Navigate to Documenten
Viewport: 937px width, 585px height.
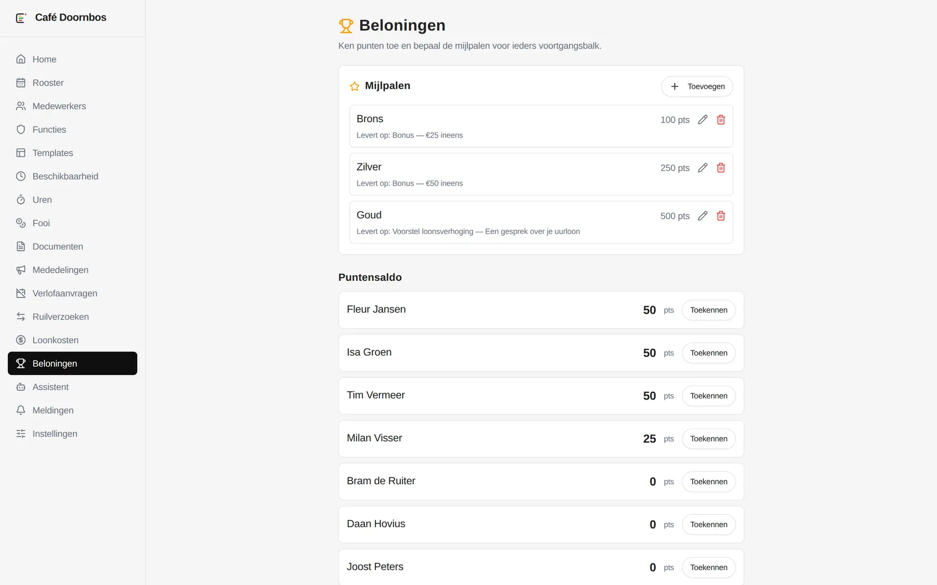tap(73, 246)
